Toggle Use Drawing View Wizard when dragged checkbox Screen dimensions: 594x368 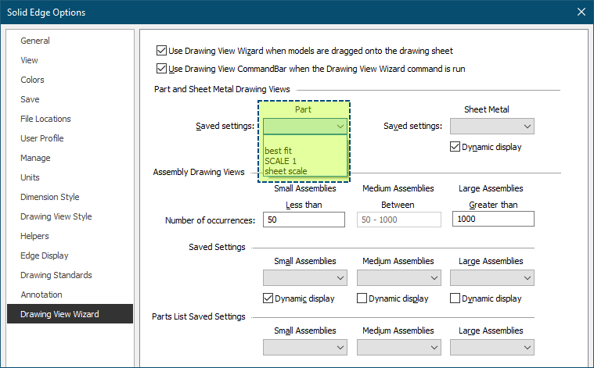click(x=161, y=50)
